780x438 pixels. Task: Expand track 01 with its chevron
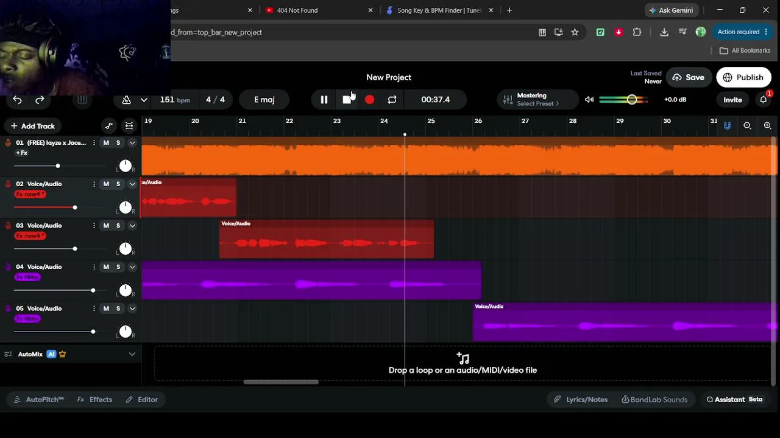(132, 143)
